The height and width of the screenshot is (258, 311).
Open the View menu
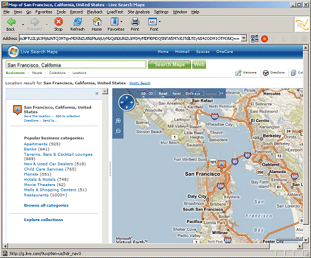pos(18,12)
